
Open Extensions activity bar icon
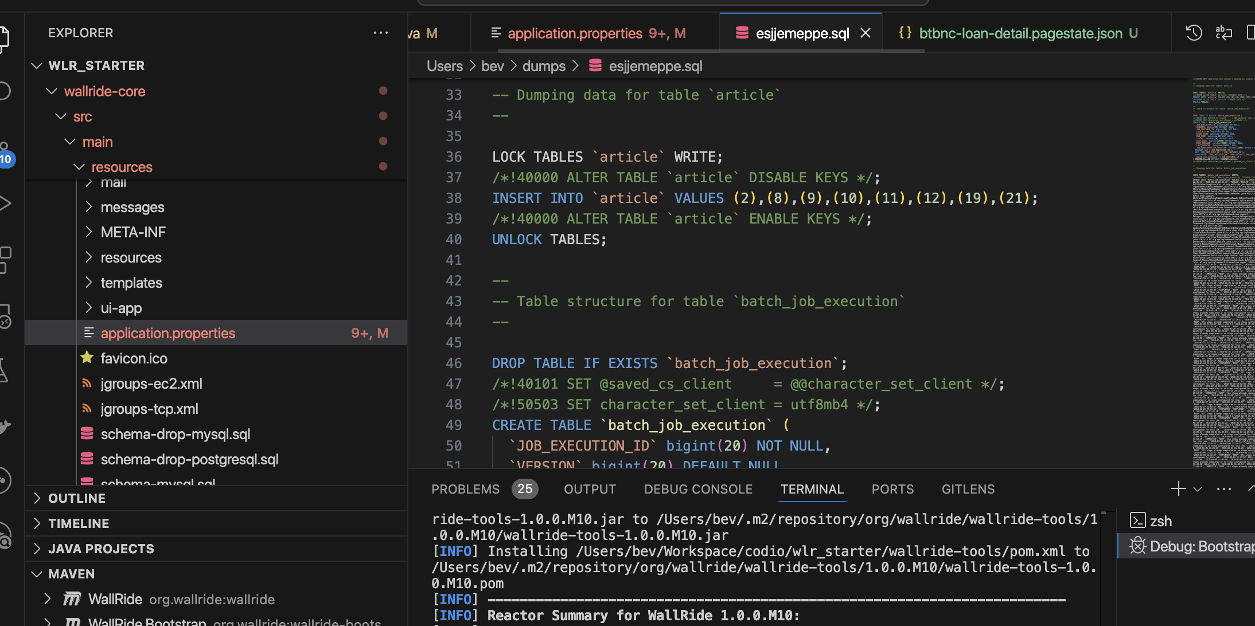5,260
